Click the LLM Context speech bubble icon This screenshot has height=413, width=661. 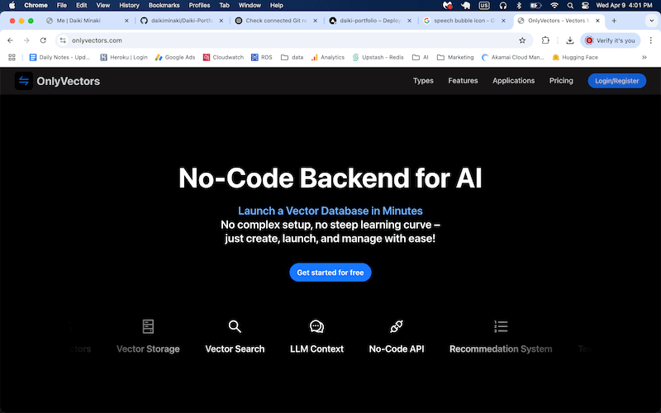point(316,326)
